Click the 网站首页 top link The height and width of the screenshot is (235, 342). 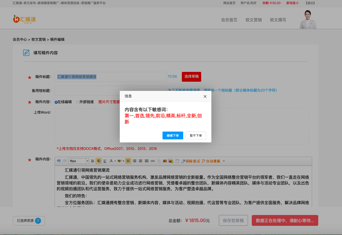coord(229,3)
